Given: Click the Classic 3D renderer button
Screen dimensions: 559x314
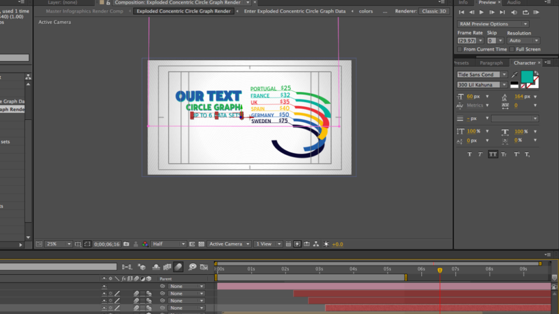Looking at the screenshot, I should click(x=435, y=11).
